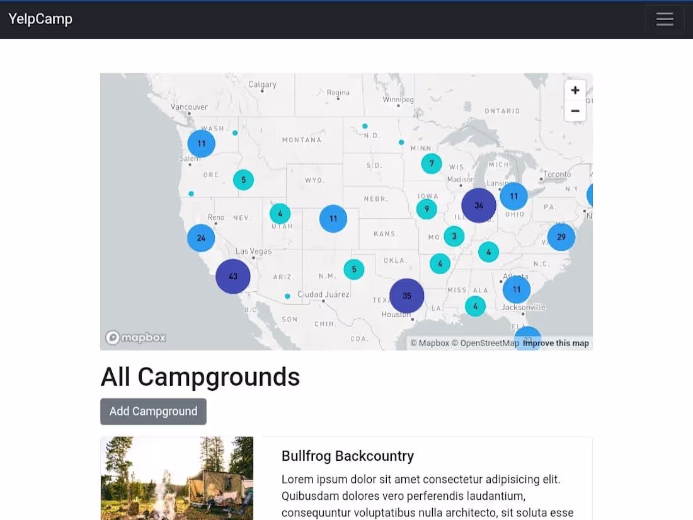The image size is (693, 520).
Task: Select the cluster marker showing 43 campgrounds
Action: point(232,276)
